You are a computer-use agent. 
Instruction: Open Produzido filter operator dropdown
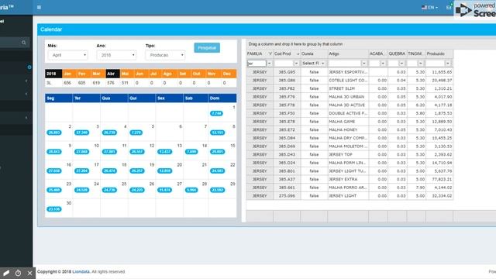click(447, 64)
